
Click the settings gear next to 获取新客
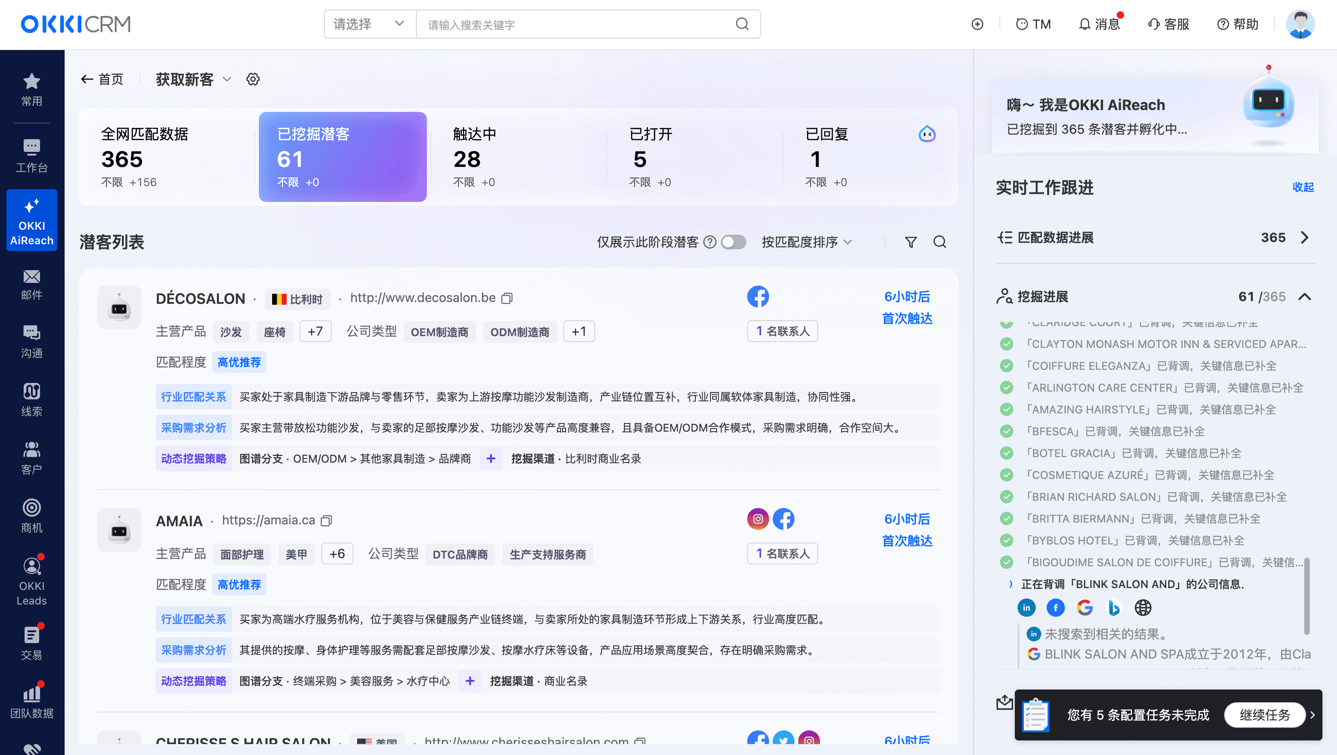click(x=253, y=80)
